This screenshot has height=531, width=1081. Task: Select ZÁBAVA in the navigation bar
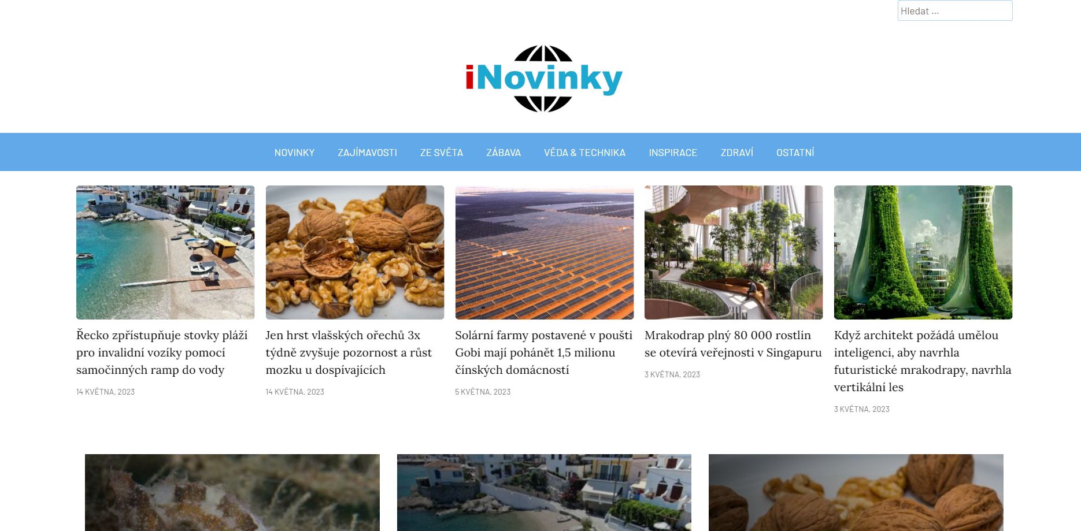pos(504,153)
